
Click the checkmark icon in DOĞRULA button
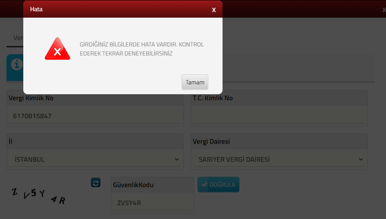coord(204,185)
